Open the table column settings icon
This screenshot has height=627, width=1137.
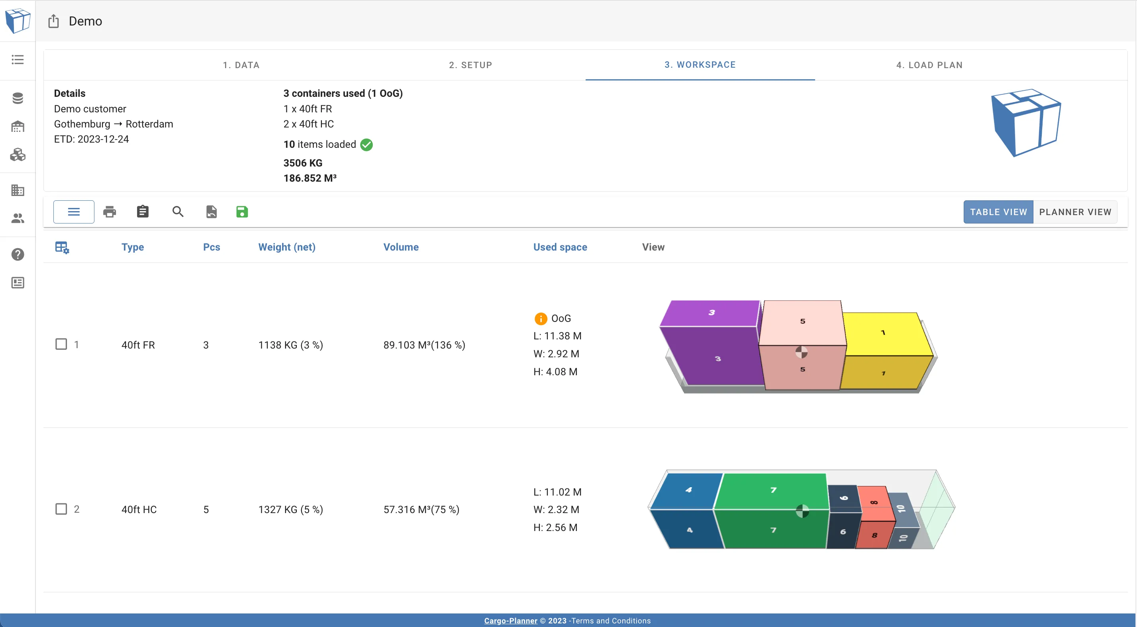(62, 247)
